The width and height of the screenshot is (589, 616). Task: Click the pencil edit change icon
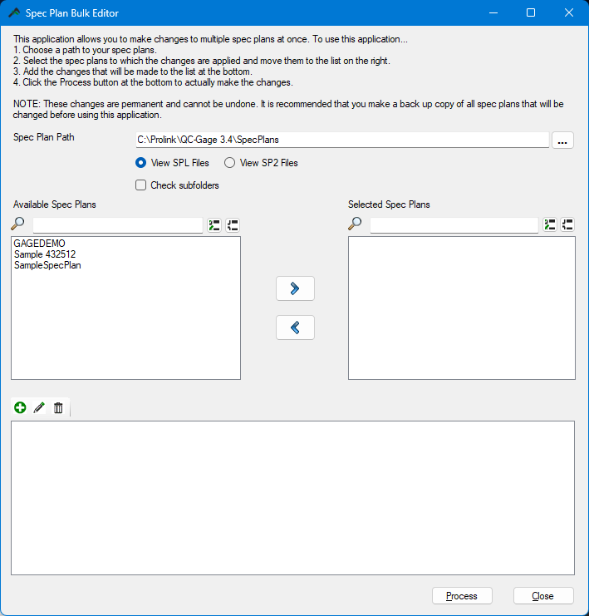39,407
